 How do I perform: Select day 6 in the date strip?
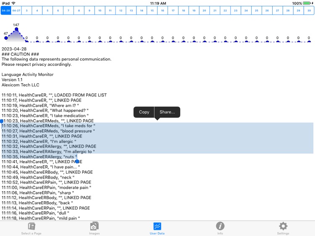coord(58,10)
